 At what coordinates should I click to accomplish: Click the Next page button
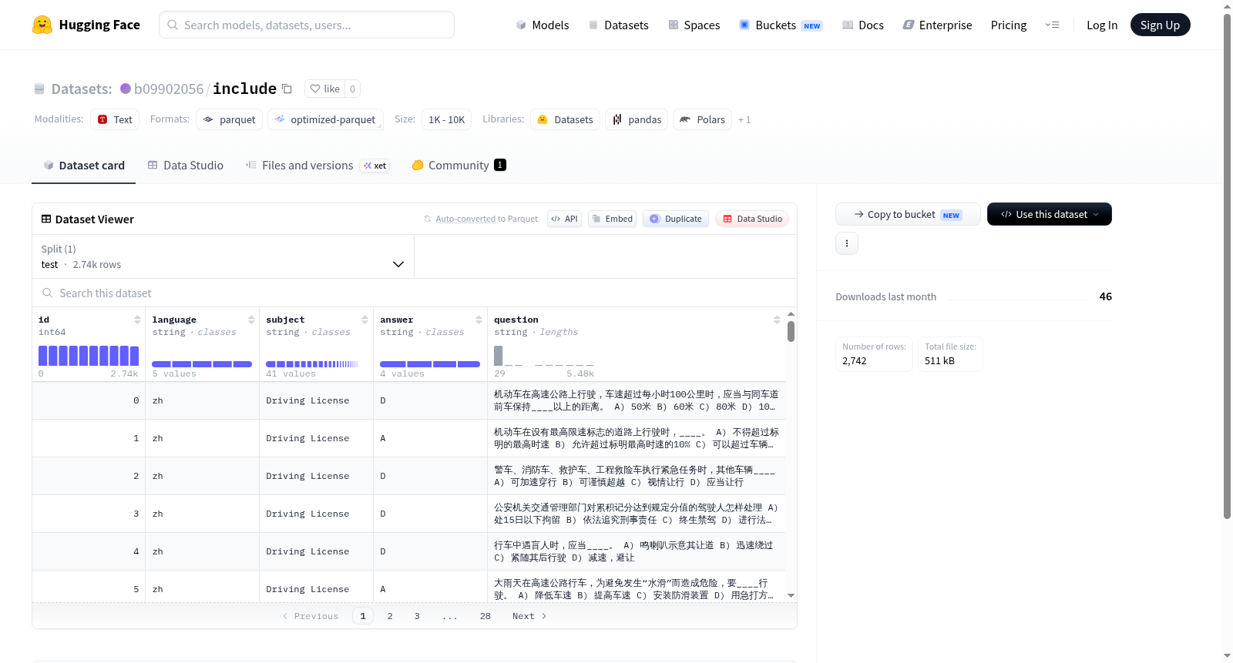pyautogui.click(x=529, y=616)
